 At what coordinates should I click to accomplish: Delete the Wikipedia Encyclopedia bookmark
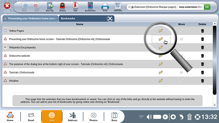(202, 48)
